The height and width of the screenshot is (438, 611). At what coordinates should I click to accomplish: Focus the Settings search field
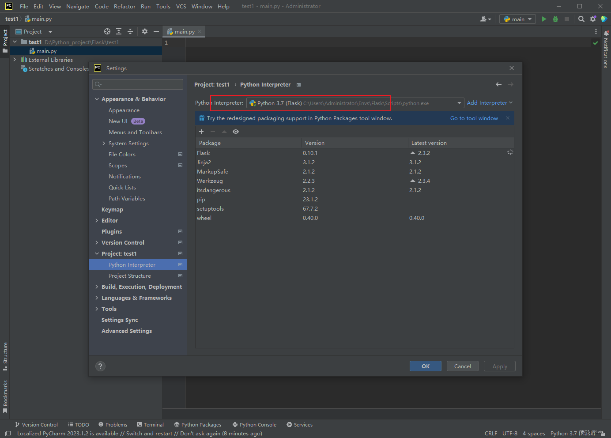(x=138, y=84)
